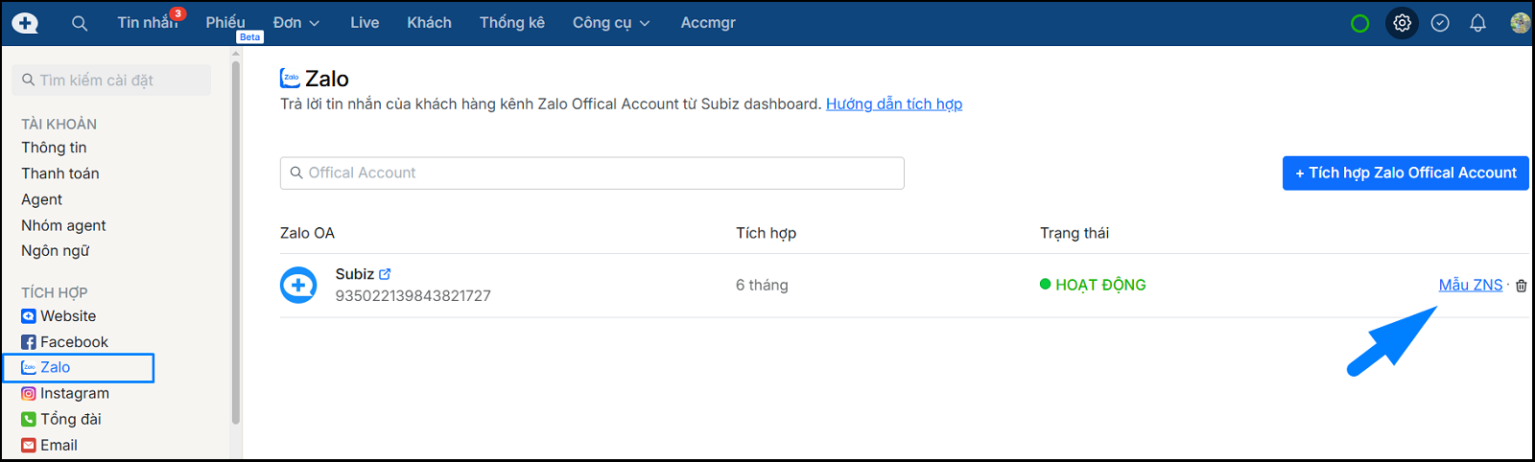Open the Hướng dẫn tích hợp link
Viewport: 1535px width, 462px height.
893,104
